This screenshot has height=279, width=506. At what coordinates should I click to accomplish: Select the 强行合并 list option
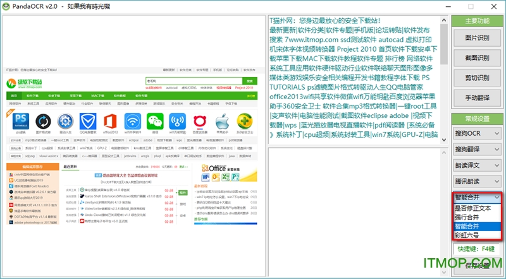(478, 217)
